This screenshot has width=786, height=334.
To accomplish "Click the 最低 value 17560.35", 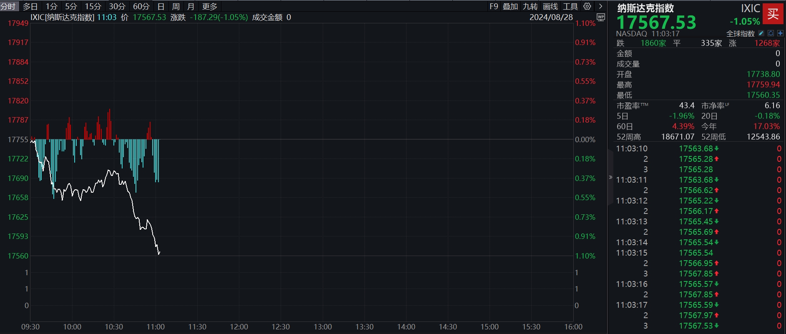I will click(763, 95).
